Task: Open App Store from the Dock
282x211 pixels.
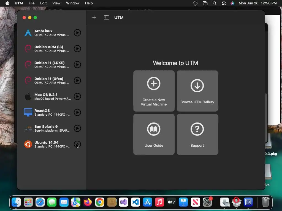Action: tap(148, 202)
